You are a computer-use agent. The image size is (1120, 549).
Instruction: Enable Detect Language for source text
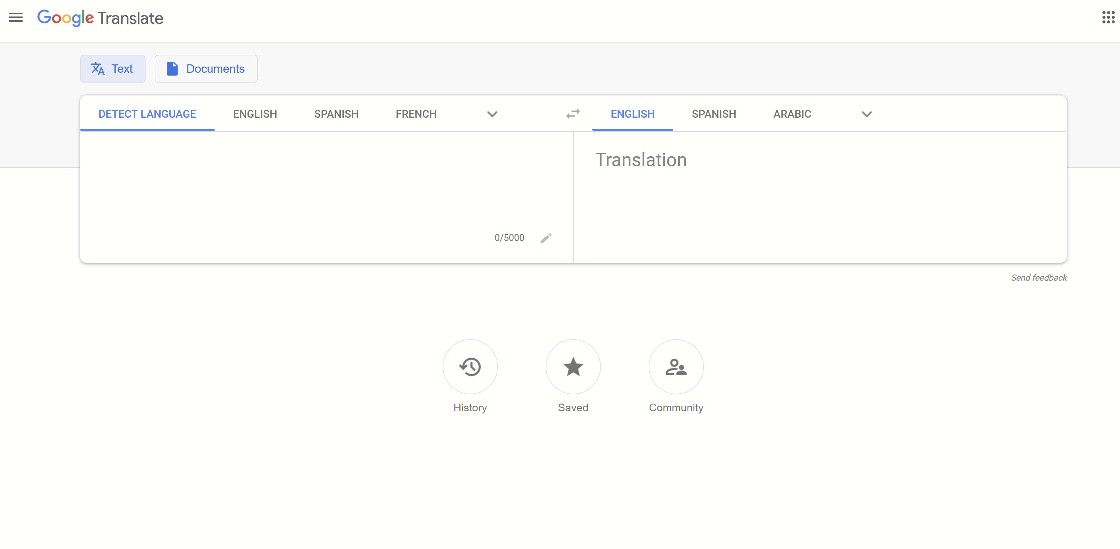tap(147, 114)
